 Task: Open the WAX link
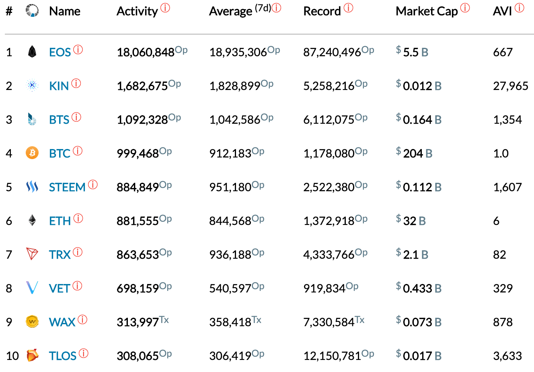pyautogui.click(x=62, y=322)
